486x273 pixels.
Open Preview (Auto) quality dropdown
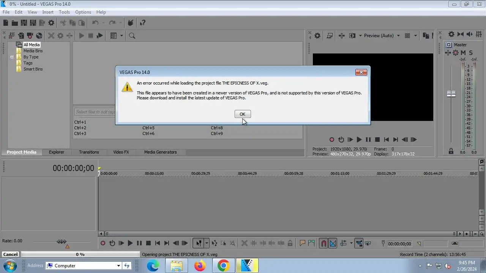point(398,36)
